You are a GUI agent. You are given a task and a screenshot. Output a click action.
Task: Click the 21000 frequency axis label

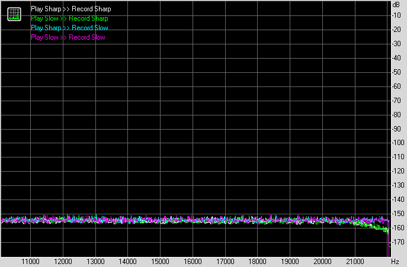pos(355,261)
